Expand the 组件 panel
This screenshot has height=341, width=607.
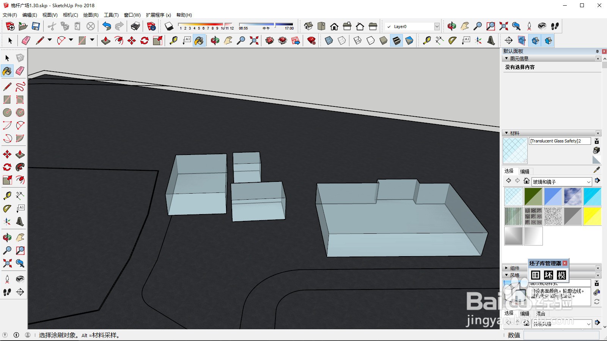coord(506,268)
